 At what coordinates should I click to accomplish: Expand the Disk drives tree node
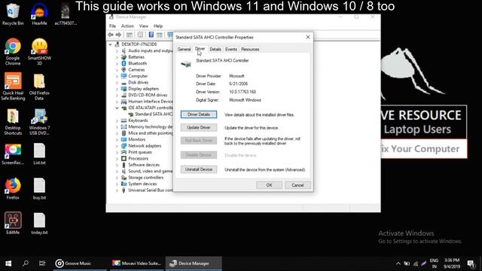[x=117, y=82]
